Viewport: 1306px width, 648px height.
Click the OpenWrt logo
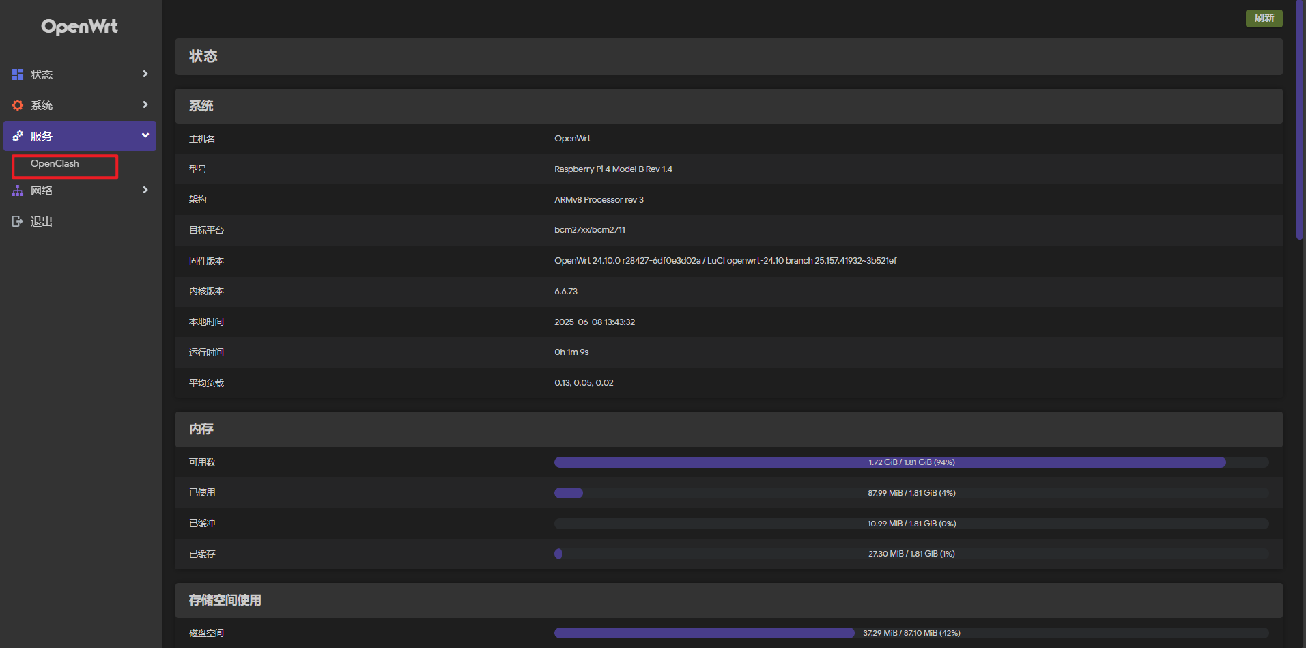coord(79,27)
